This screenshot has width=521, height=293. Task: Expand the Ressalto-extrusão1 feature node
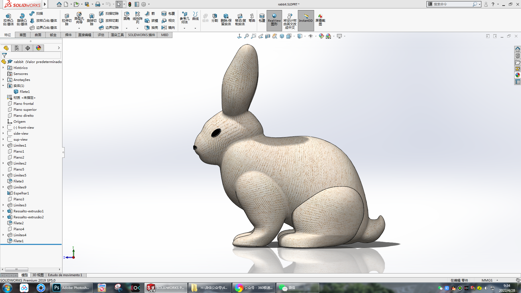[x=3, y=211]
